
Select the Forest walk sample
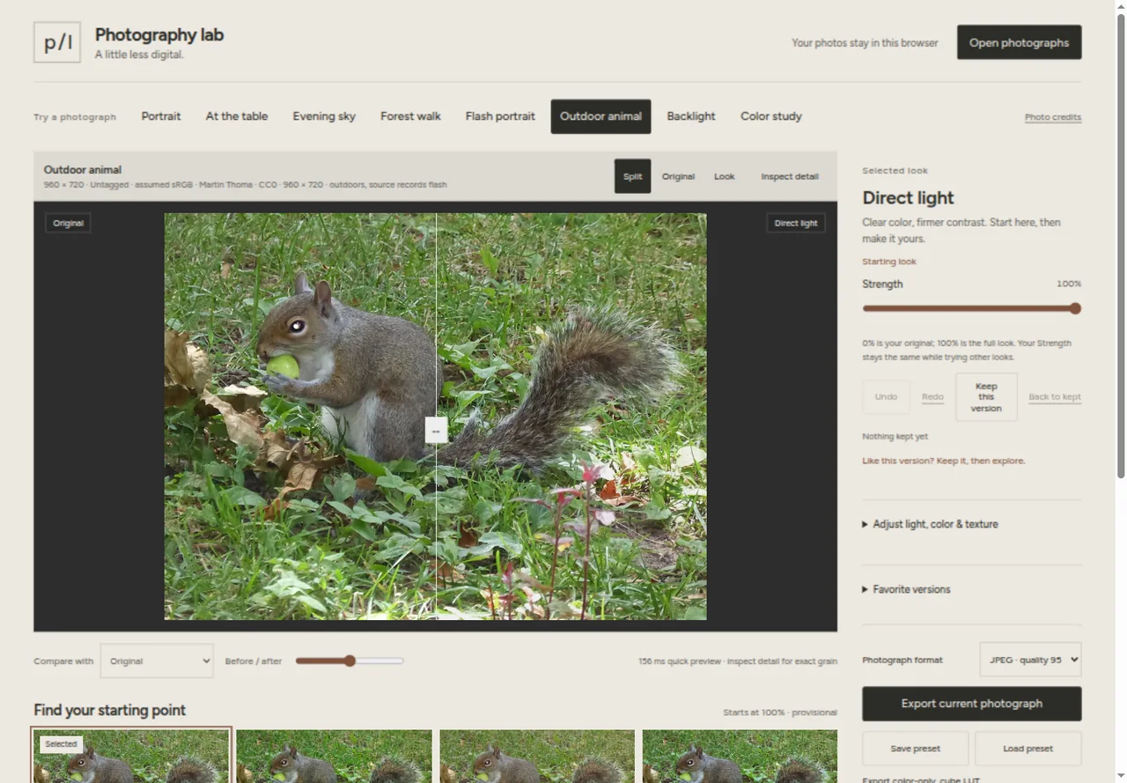click(410, 116)
